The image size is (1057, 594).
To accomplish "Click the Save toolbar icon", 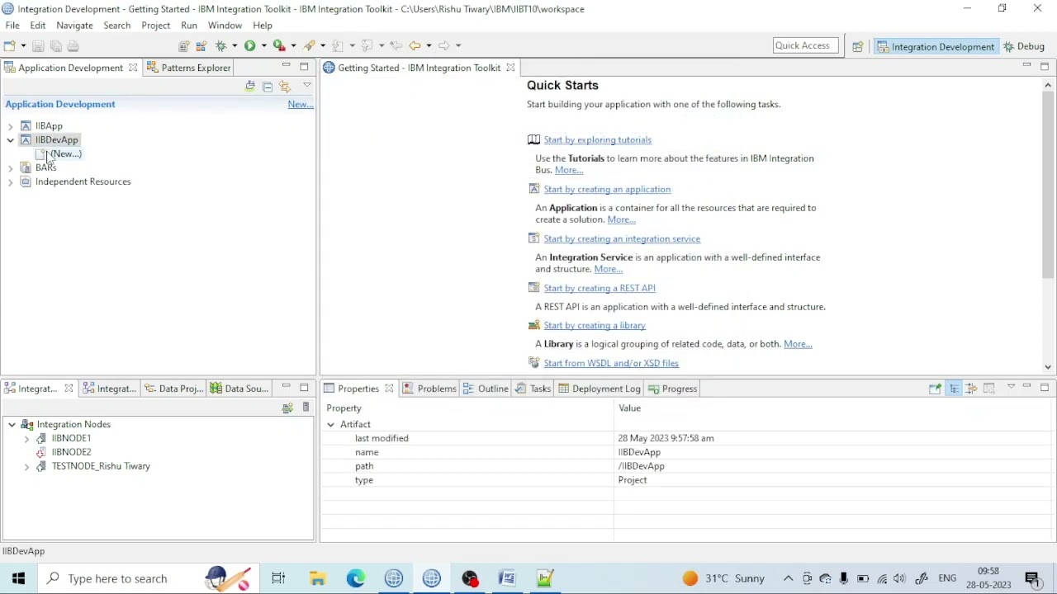I will point(38,45).
